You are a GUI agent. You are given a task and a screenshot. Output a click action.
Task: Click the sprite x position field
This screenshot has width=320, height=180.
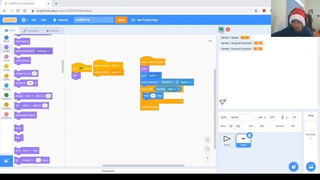[272, 117]
